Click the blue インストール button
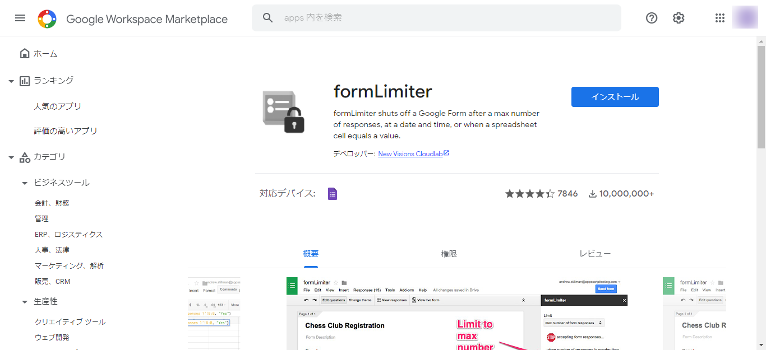 click(x=615, y=97)
